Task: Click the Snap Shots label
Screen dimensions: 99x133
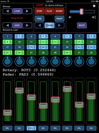Action: 17,18
